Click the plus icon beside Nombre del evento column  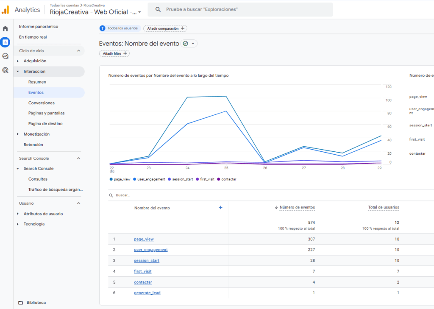220,207
